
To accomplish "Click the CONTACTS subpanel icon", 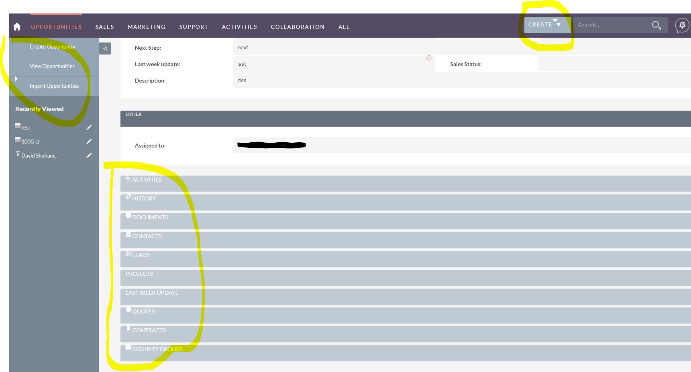I will (128, 235).
